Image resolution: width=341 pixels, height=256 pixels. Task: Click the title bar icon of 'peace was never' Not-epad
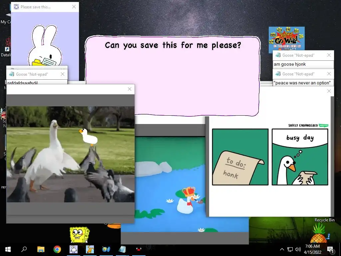click(278, 74)
